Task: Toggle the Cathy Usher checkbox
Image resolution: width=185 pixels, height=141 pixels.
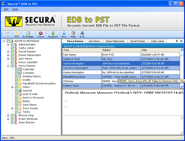Action: [x=12, y=48]
